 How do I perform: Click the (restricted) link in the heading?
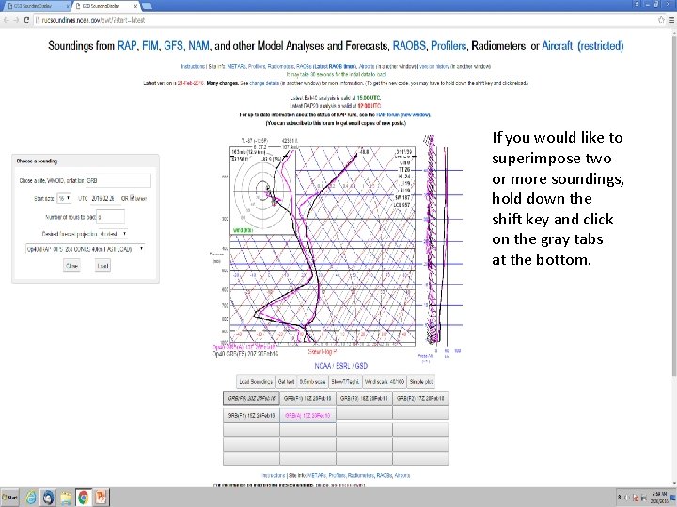pyautogui.click(x=601, y=46)
